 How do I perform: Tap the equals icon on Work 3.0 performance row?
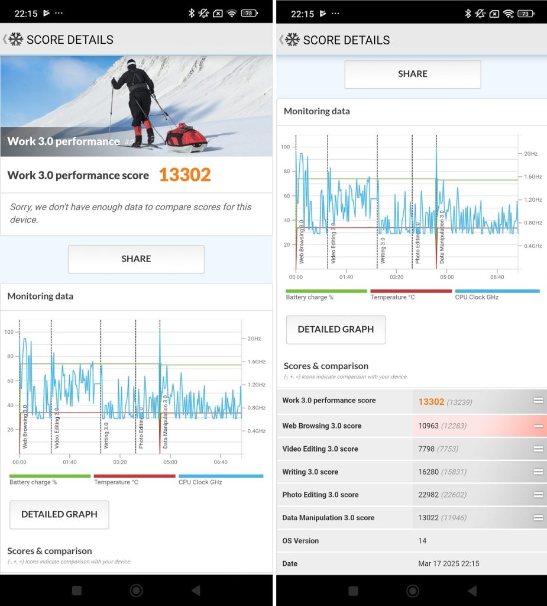pyautogui.click(x=538, y=401)
